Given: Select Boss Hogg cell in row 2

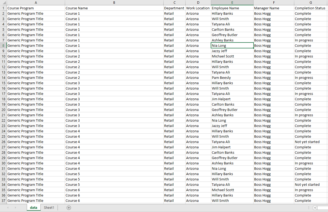Looking at the screenshot, I should point(274,13).
